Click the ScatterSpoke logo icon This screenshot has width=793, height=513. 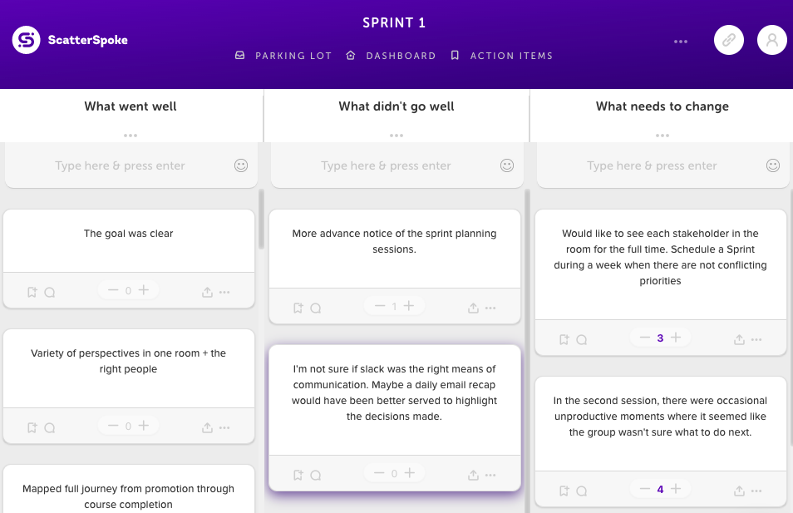[27, 40]
